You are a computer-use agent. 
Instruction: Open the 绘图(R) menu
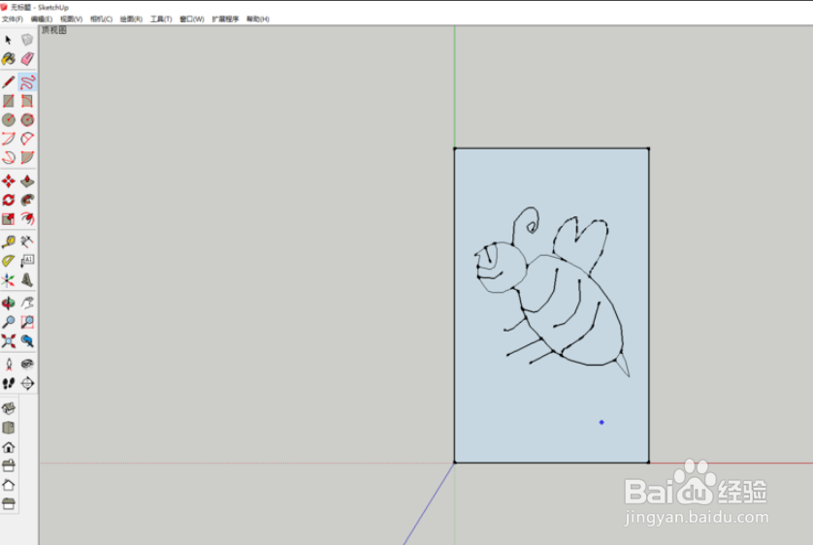click(131, 19)
